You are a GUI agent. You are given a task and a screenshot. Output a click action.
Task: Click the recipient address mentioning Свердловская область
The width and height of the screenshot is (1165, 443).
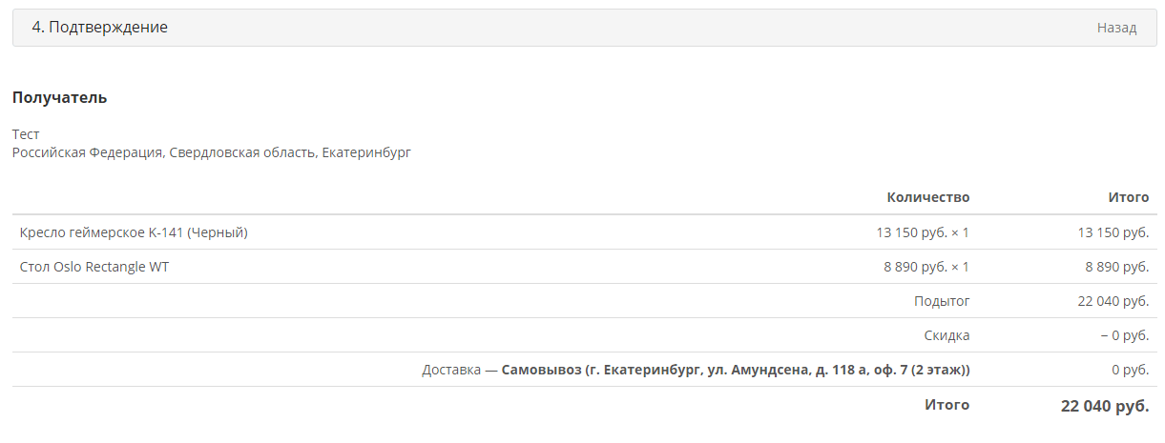(x=211, y=152)
